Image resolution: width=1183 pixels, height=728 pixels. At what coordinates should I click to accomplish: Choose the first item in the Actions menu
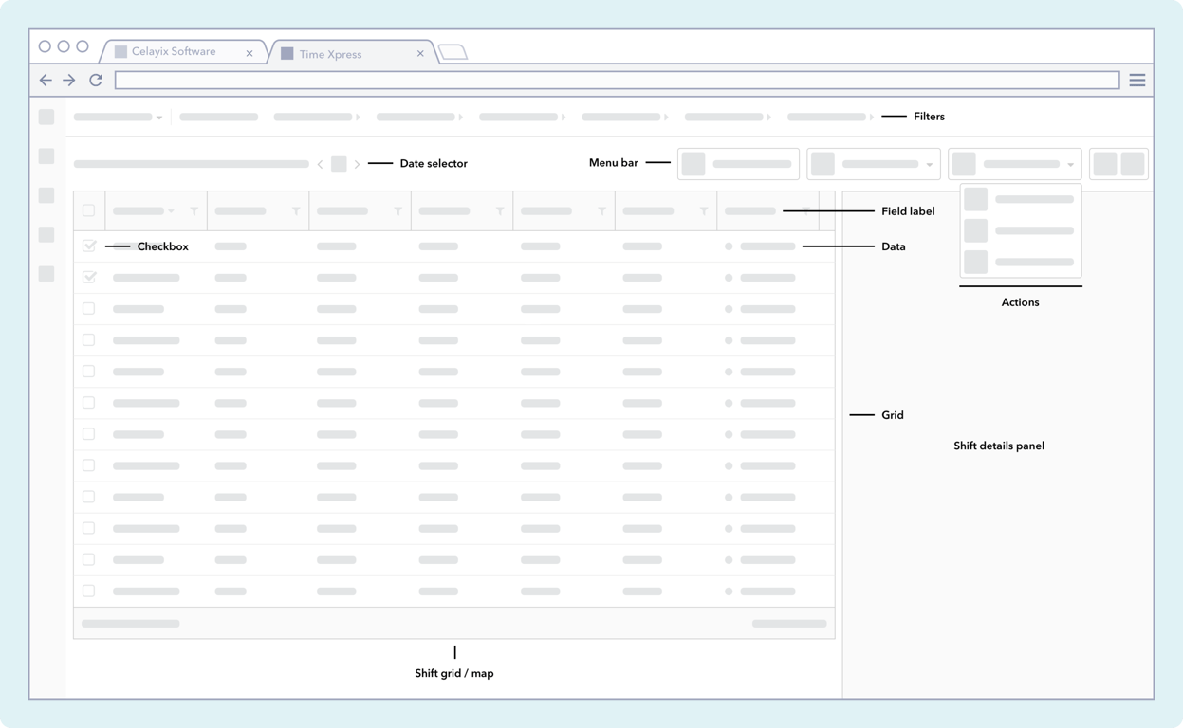coord(1020,200)
